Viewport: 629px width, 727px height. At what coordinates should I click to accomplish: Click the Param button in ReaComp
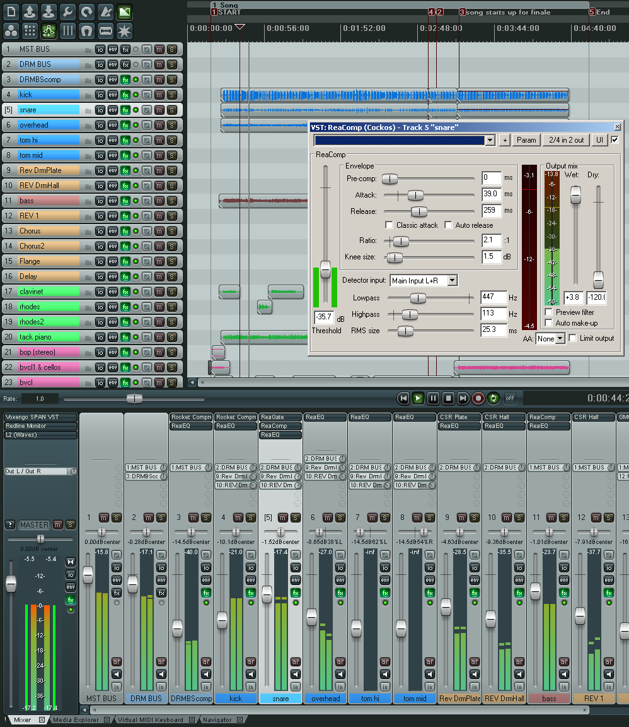[526, 140]
